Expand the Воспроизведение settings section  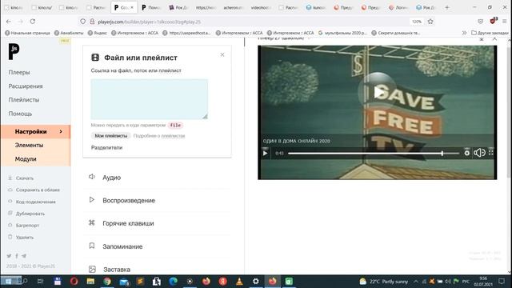[129, 201]
